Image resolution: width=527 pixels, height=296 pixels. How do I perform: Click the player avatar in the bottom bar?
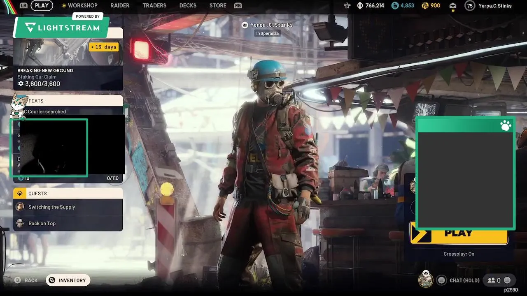pos(426,280)
